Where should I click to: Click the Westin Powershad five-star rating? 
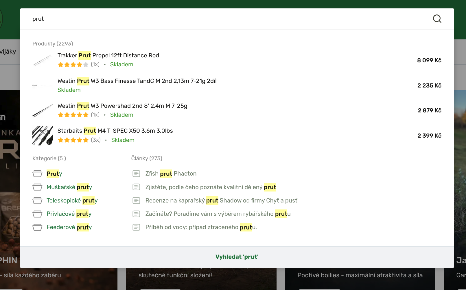point(73,115)
